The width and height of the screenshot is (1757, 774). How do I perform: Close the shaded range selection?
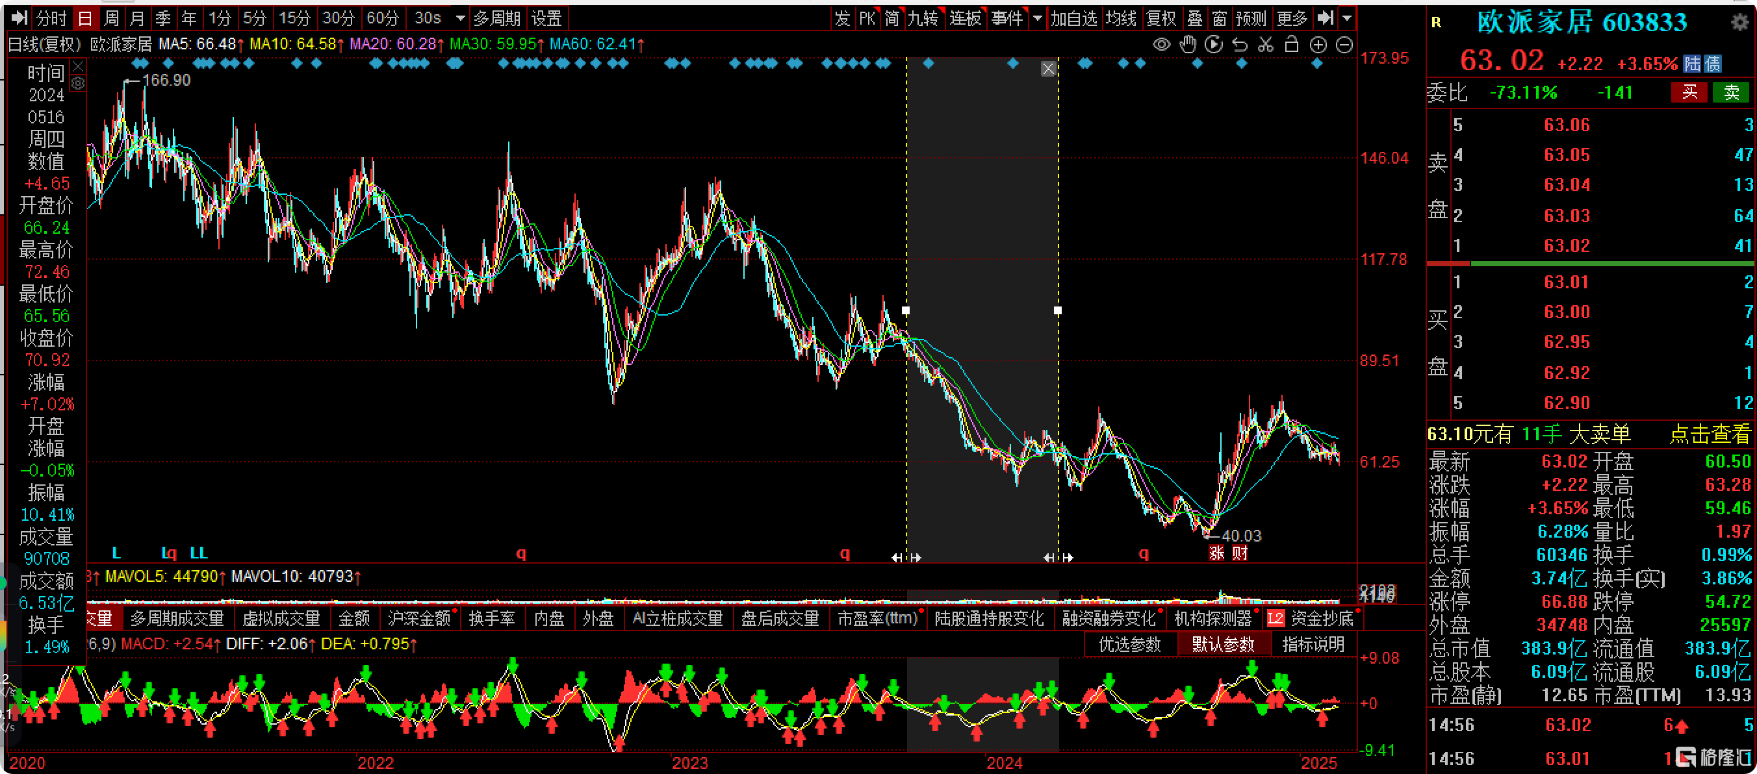pyautogui.click(x=1049, y=69)
